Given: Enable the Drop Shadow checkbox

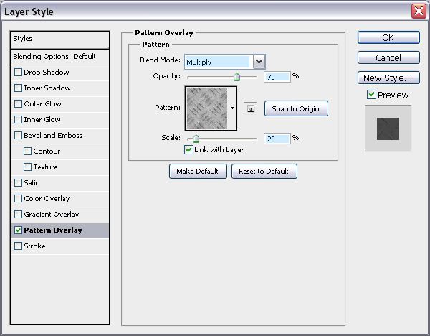Looking at the screenshot, I should tap(18, 73).
